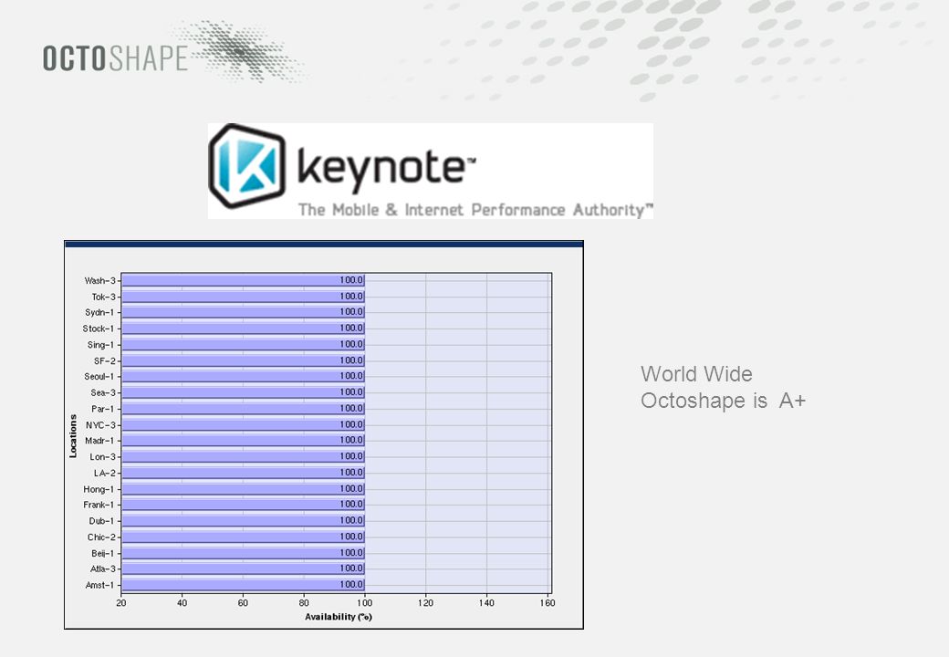The width and height of the screenshot is (949, 657).
Task: Click the keynote wordmark text
Action: pyautogui.click(x=387, y=169)
